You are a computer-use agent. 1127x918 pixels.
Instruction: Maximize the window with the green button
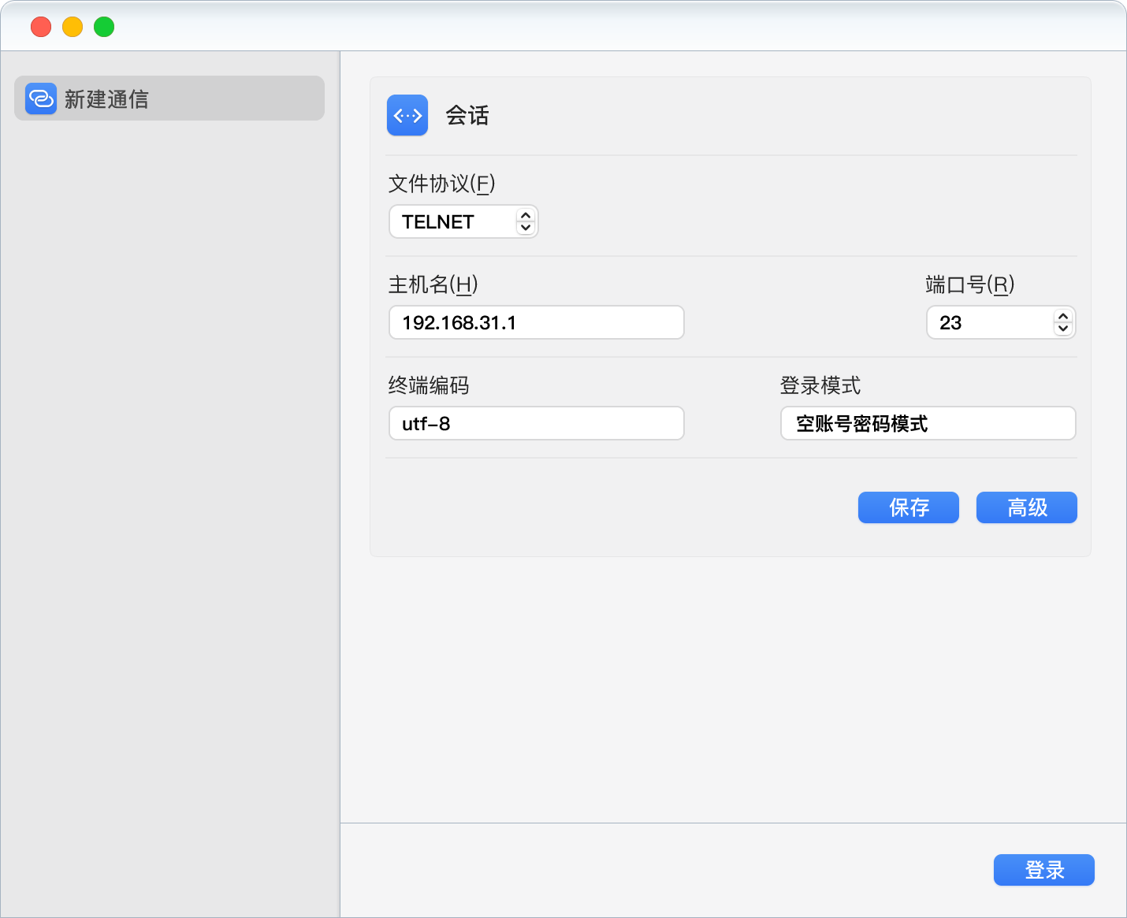(x=104, y=27)
